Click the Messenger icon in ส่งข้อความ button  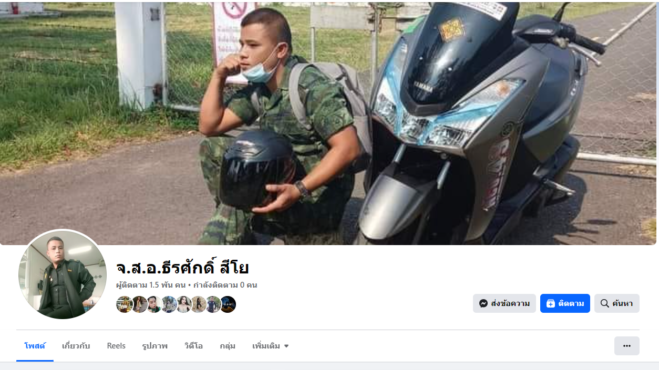[483, 303]
